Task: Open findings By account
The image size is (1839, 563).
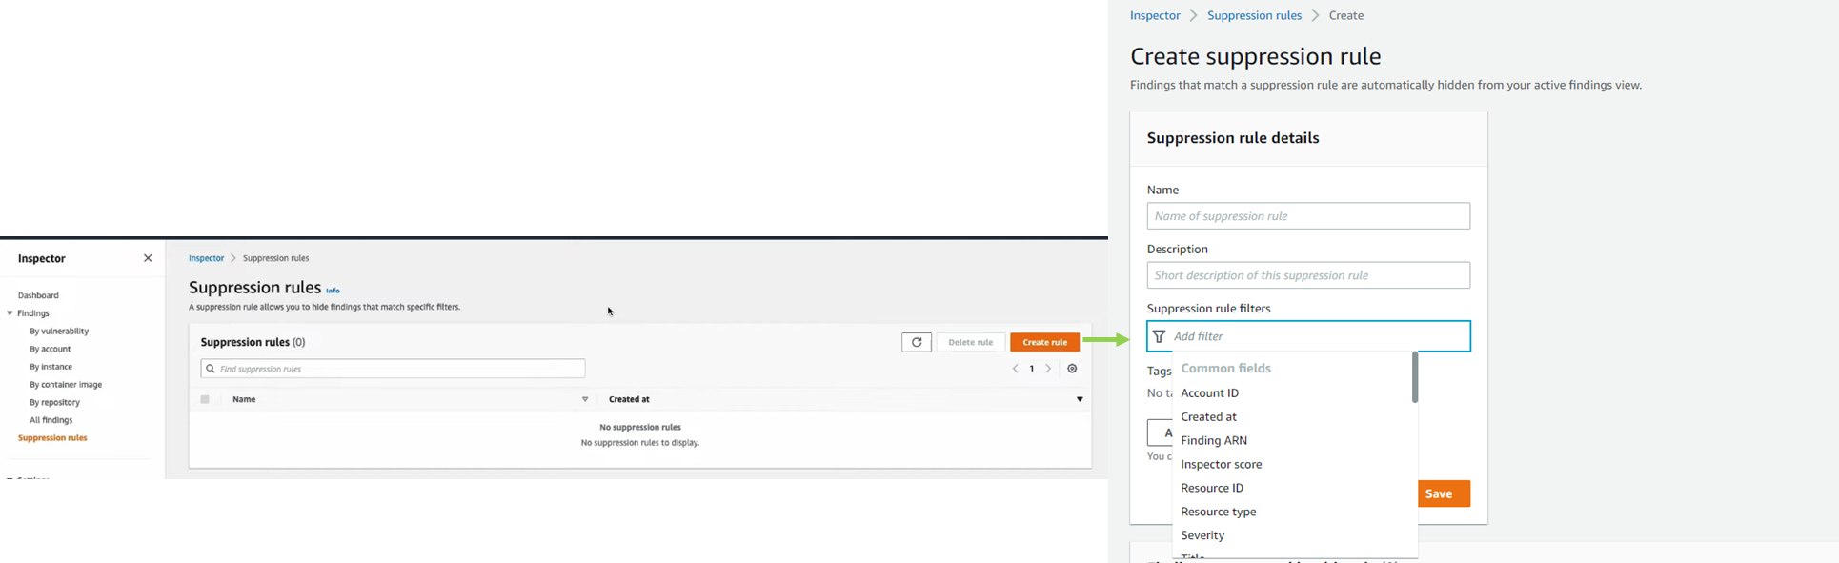Action: (51, 349)
